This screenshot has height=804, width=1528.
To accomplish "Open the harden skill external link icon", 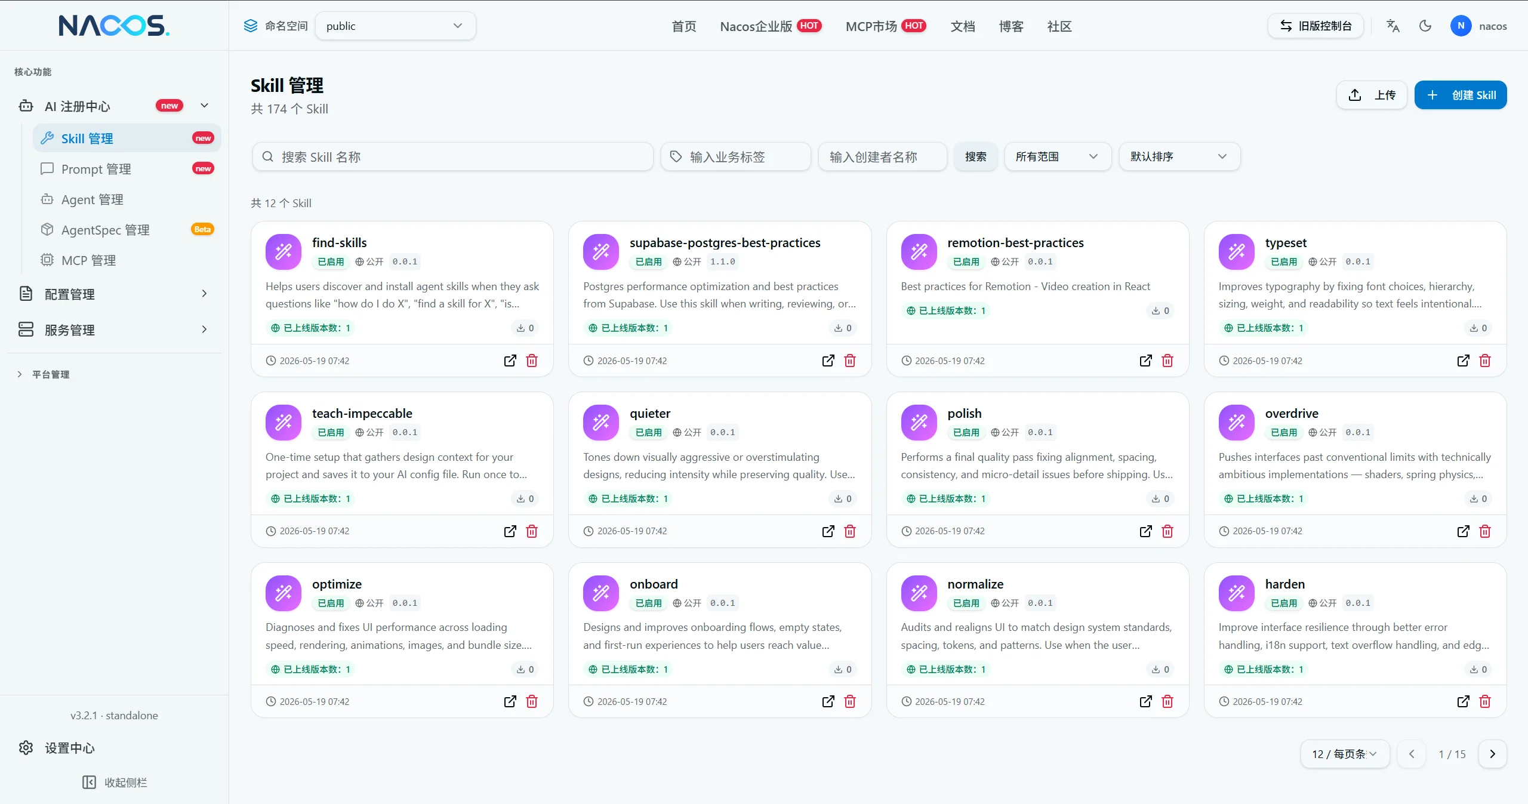I will [x=1463, y=701].
